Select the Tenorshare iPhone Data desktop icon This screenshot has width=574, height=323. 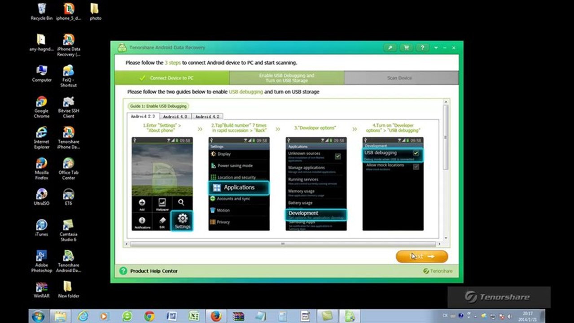[69, 138]
